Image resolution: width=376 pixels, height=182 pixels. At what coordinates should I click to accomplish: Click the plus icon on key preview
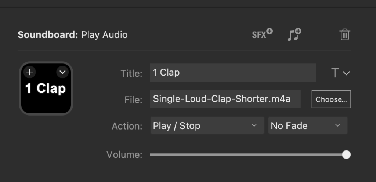pyautogui.click(x=30, y=72)
